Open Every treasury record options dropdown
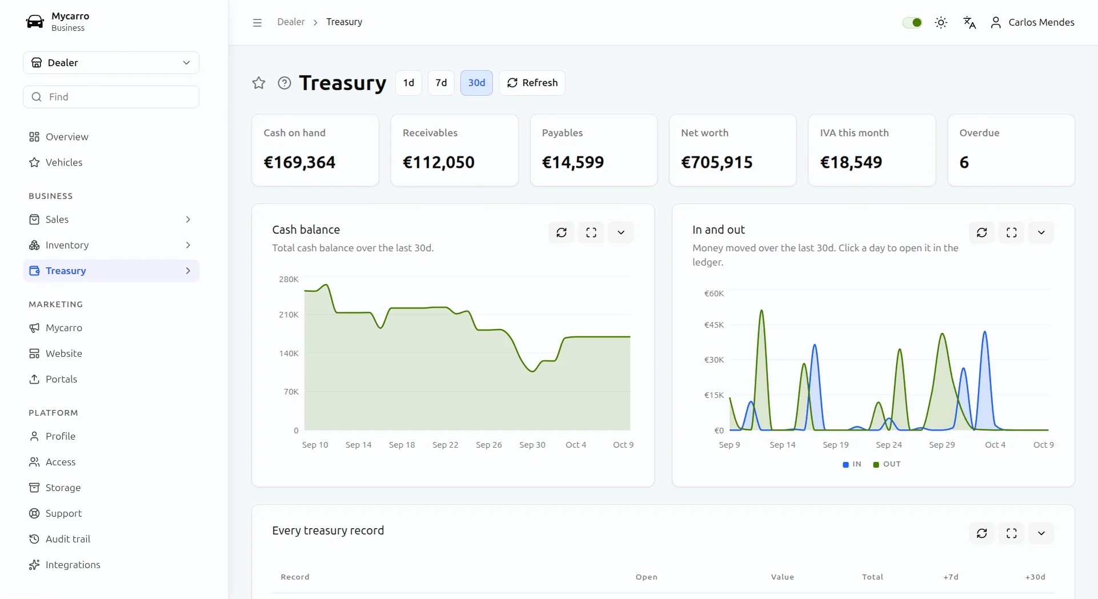The height and width of the screenshot is (599, 1098). pos(1041,533)
